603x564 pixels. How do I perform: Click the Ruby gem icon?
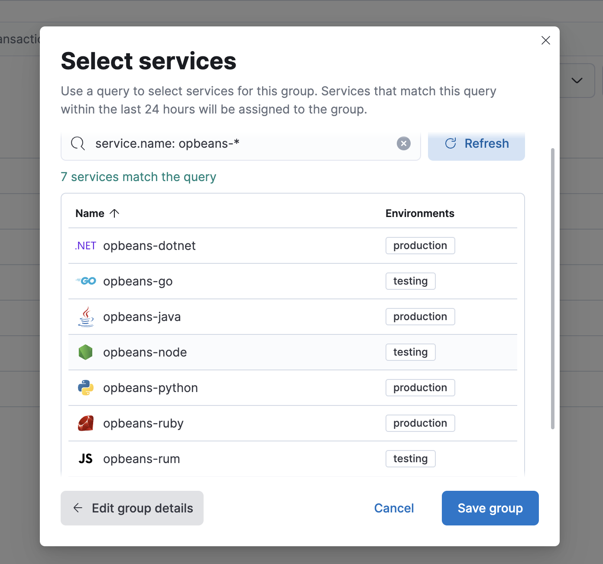85,423
